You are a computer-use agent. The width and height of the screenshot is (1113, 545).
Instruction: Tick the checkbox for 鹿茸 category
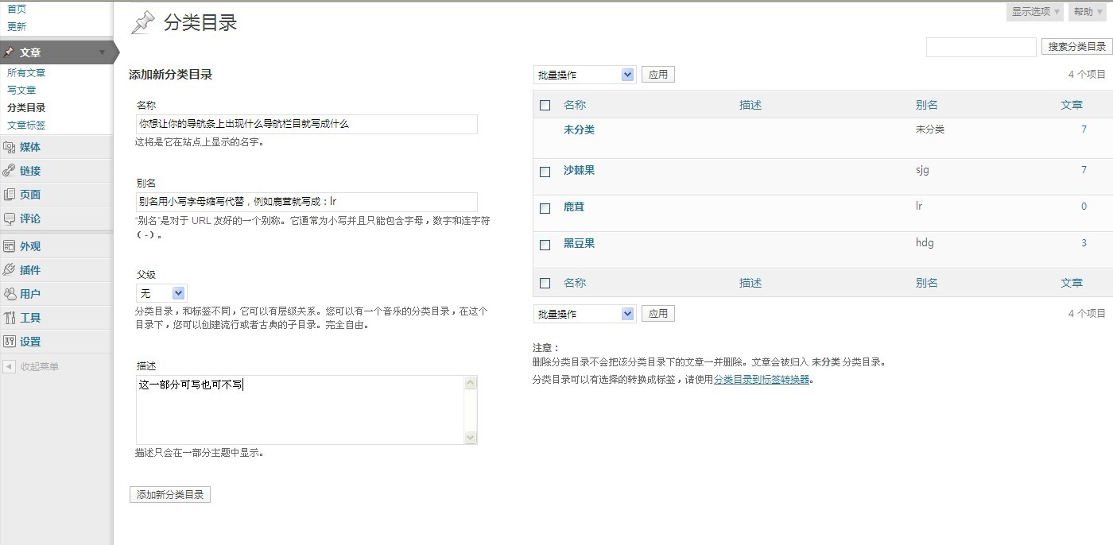coord(545,208)
